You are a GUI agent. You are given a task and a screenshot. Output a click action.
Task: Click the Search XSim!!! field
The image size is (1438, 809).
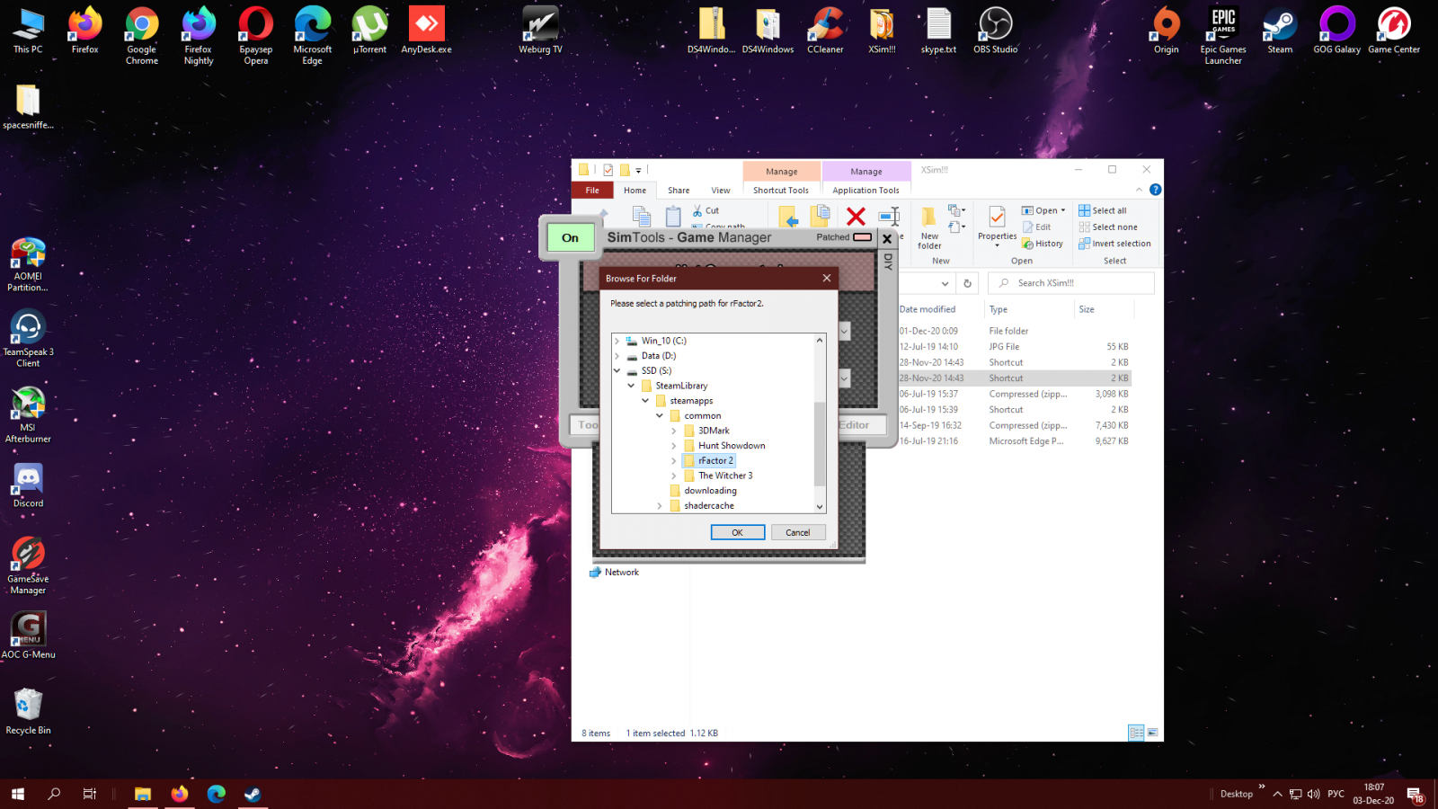(1071, 283)
